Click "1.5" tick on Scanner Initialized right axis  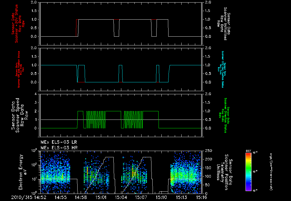208,11
